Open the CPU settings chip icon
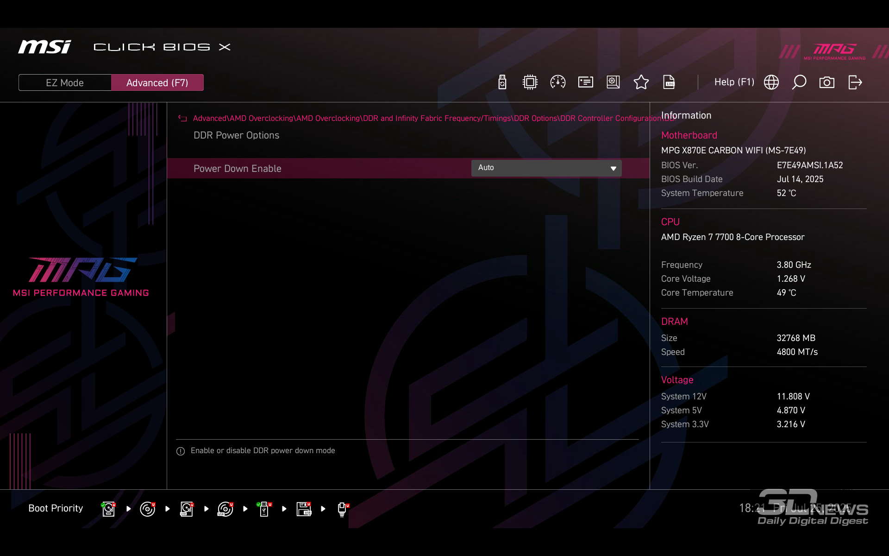This screenshot has height=556, width=889. (x=530, y=82)
